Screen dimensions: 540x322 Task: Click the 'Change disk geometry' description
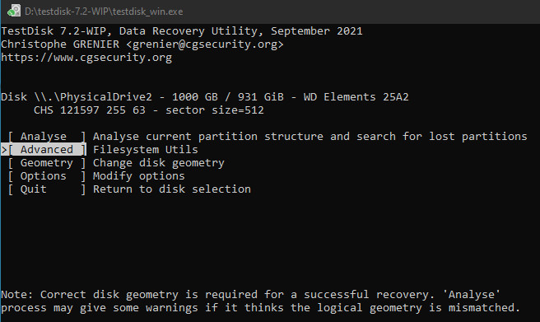pos(158,163)
